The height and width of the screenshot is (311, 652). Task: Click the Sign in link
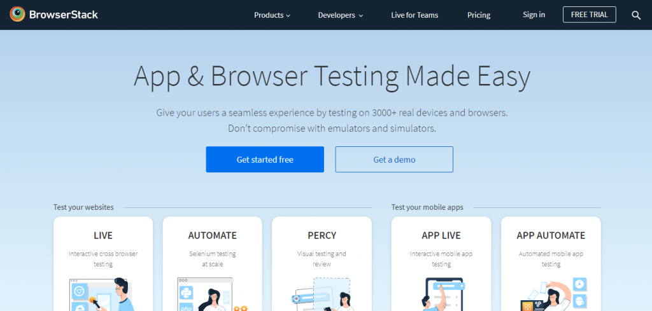click(534, 15)
